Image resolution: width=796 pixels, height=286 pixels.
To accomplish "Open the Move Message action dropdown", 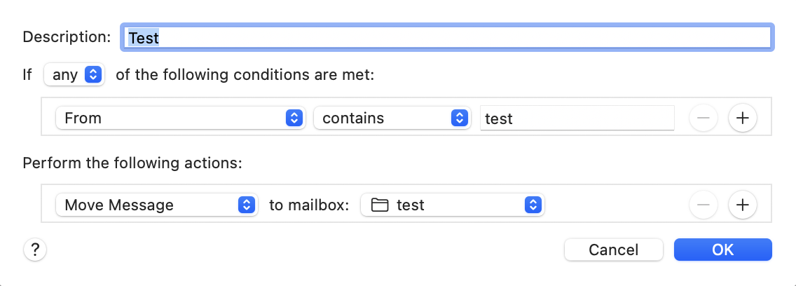I will coord(157,205).
